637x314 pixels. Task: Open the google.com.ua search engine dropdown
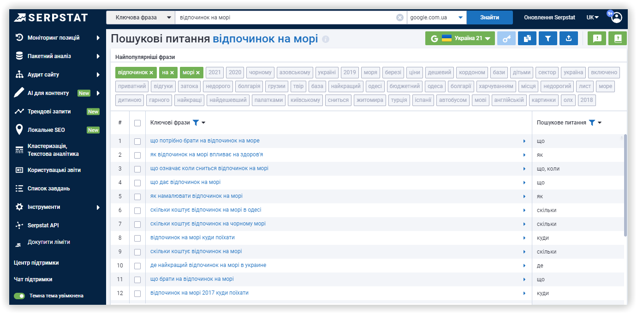tap(437, 18)
